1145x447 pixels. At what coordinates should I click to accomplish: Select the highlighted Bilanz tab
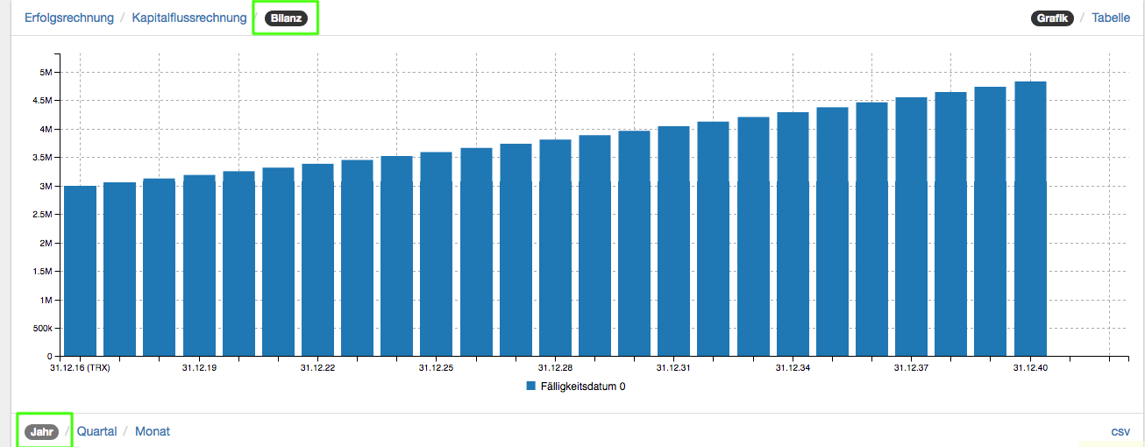click(285, 18)
